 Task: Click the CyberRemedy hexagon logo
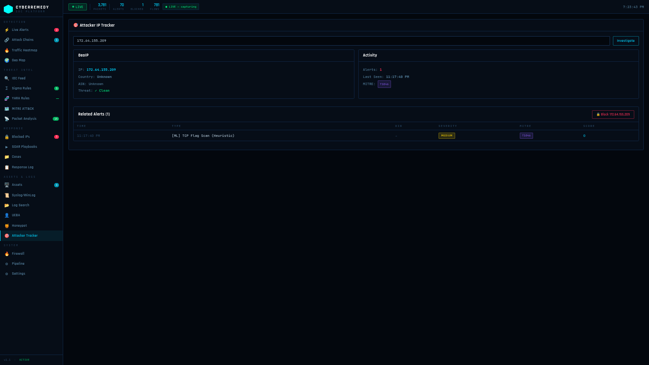point(8,9)
